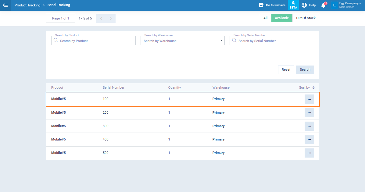Viewport: 365px width, 192px height.
Task: Switch to Out Of Stock filter
Action: coord(306,18)
